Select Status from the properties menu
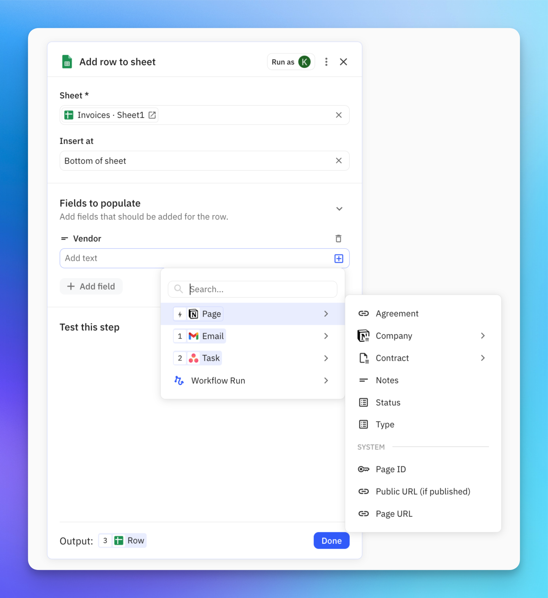Screen dimensions: 548x598 [387, 402]
